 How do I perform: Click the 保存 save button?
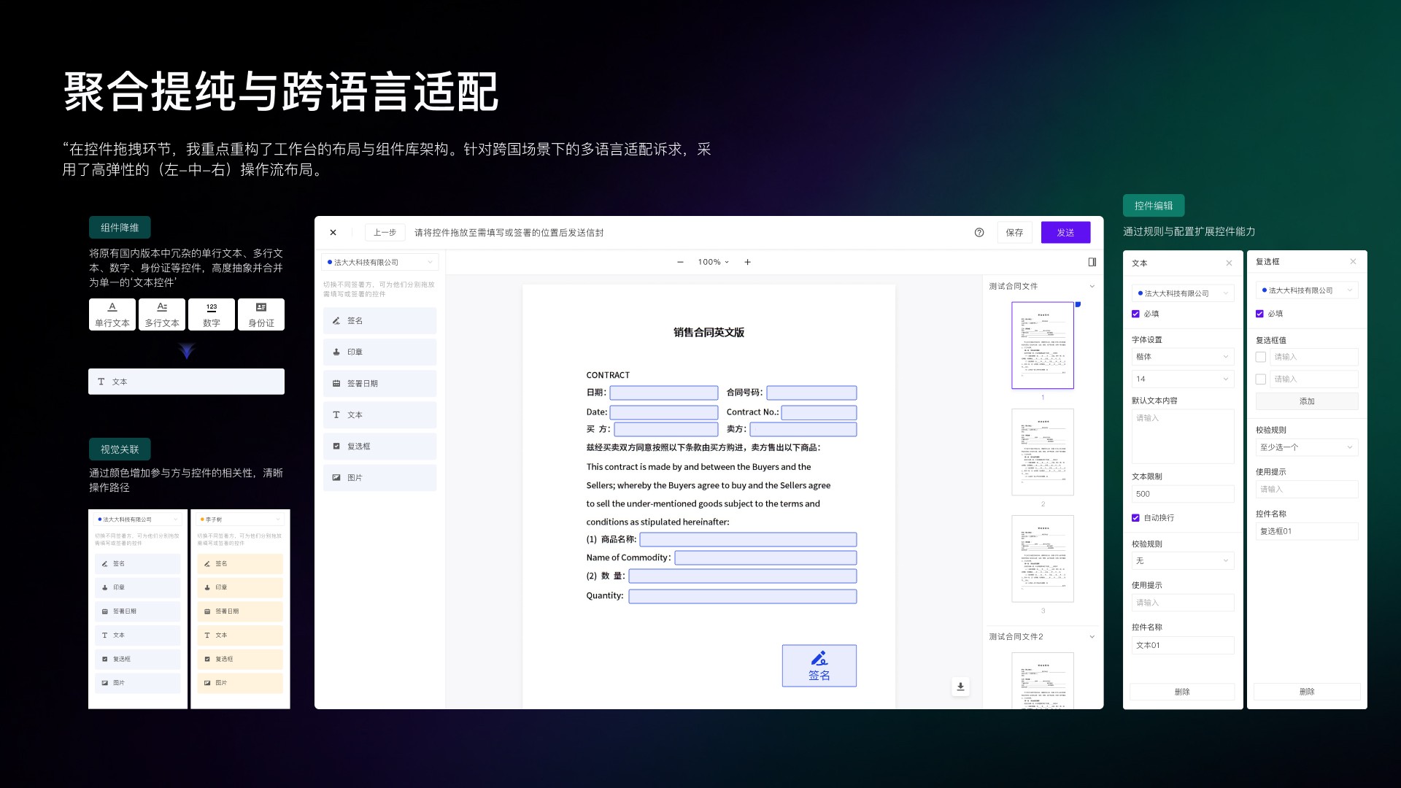pyautogui.click(x=1014, y=233)
